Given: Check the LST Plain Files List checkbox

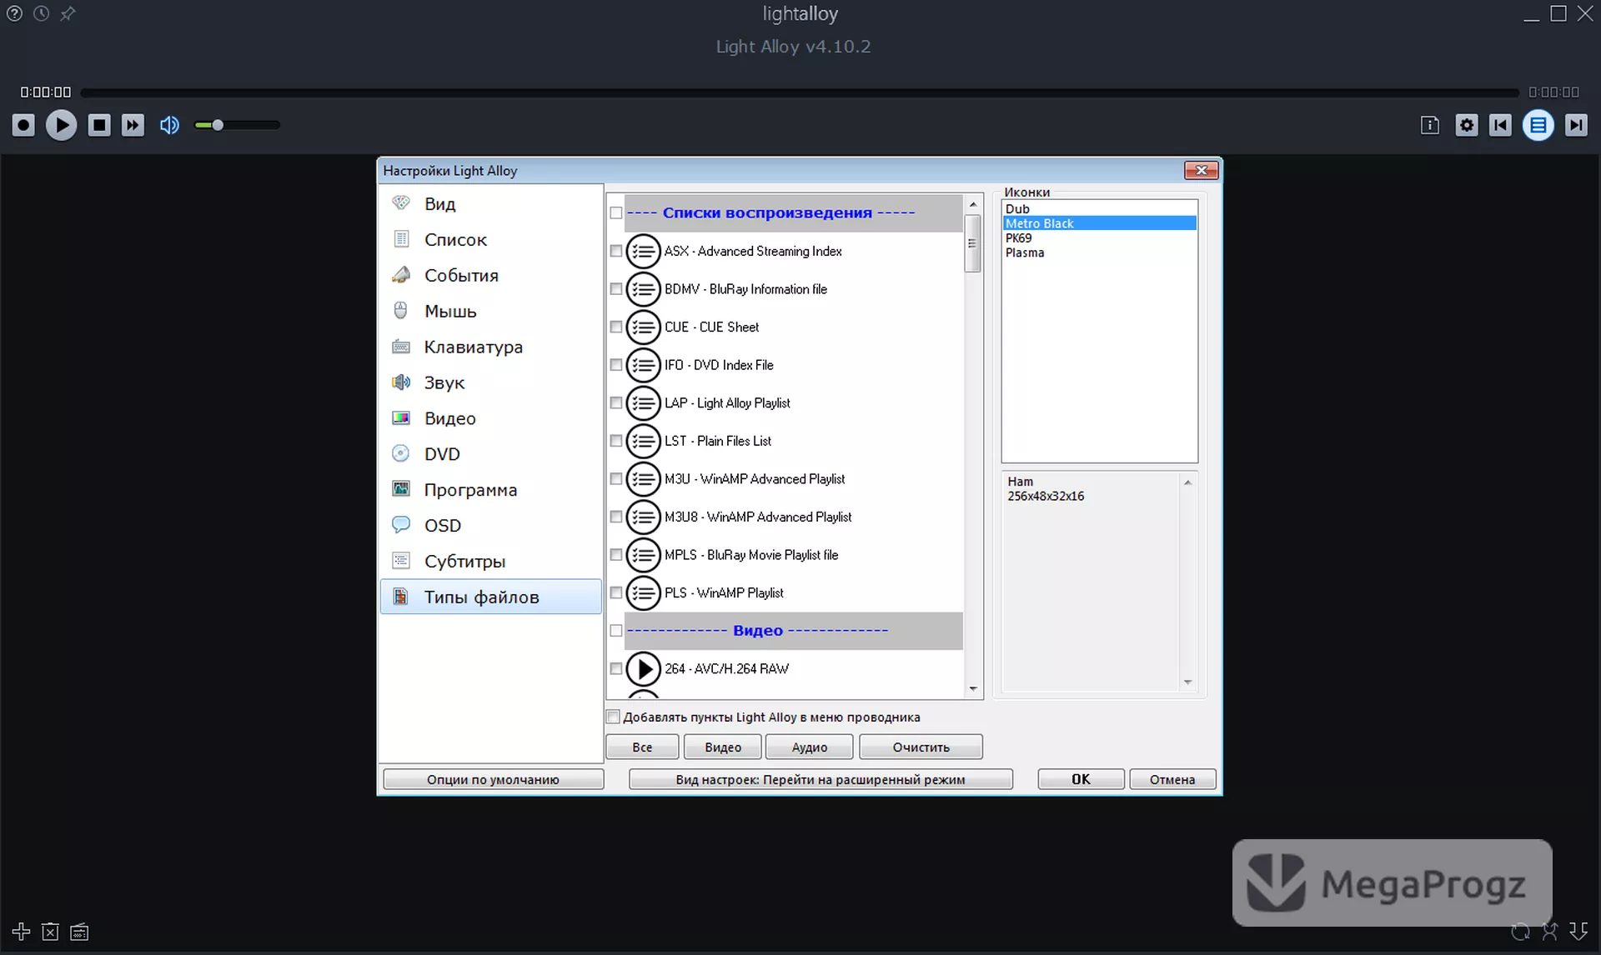Looking at the screenshot, I should 615,441.
